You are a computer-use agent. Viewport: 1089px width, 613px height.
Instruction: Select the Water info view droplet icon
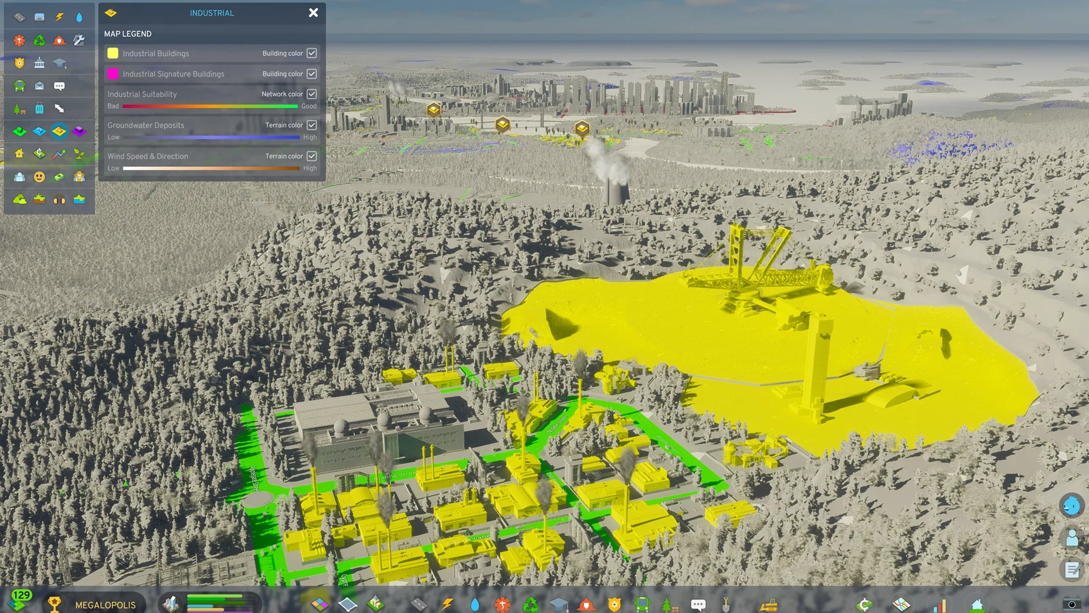79,18
